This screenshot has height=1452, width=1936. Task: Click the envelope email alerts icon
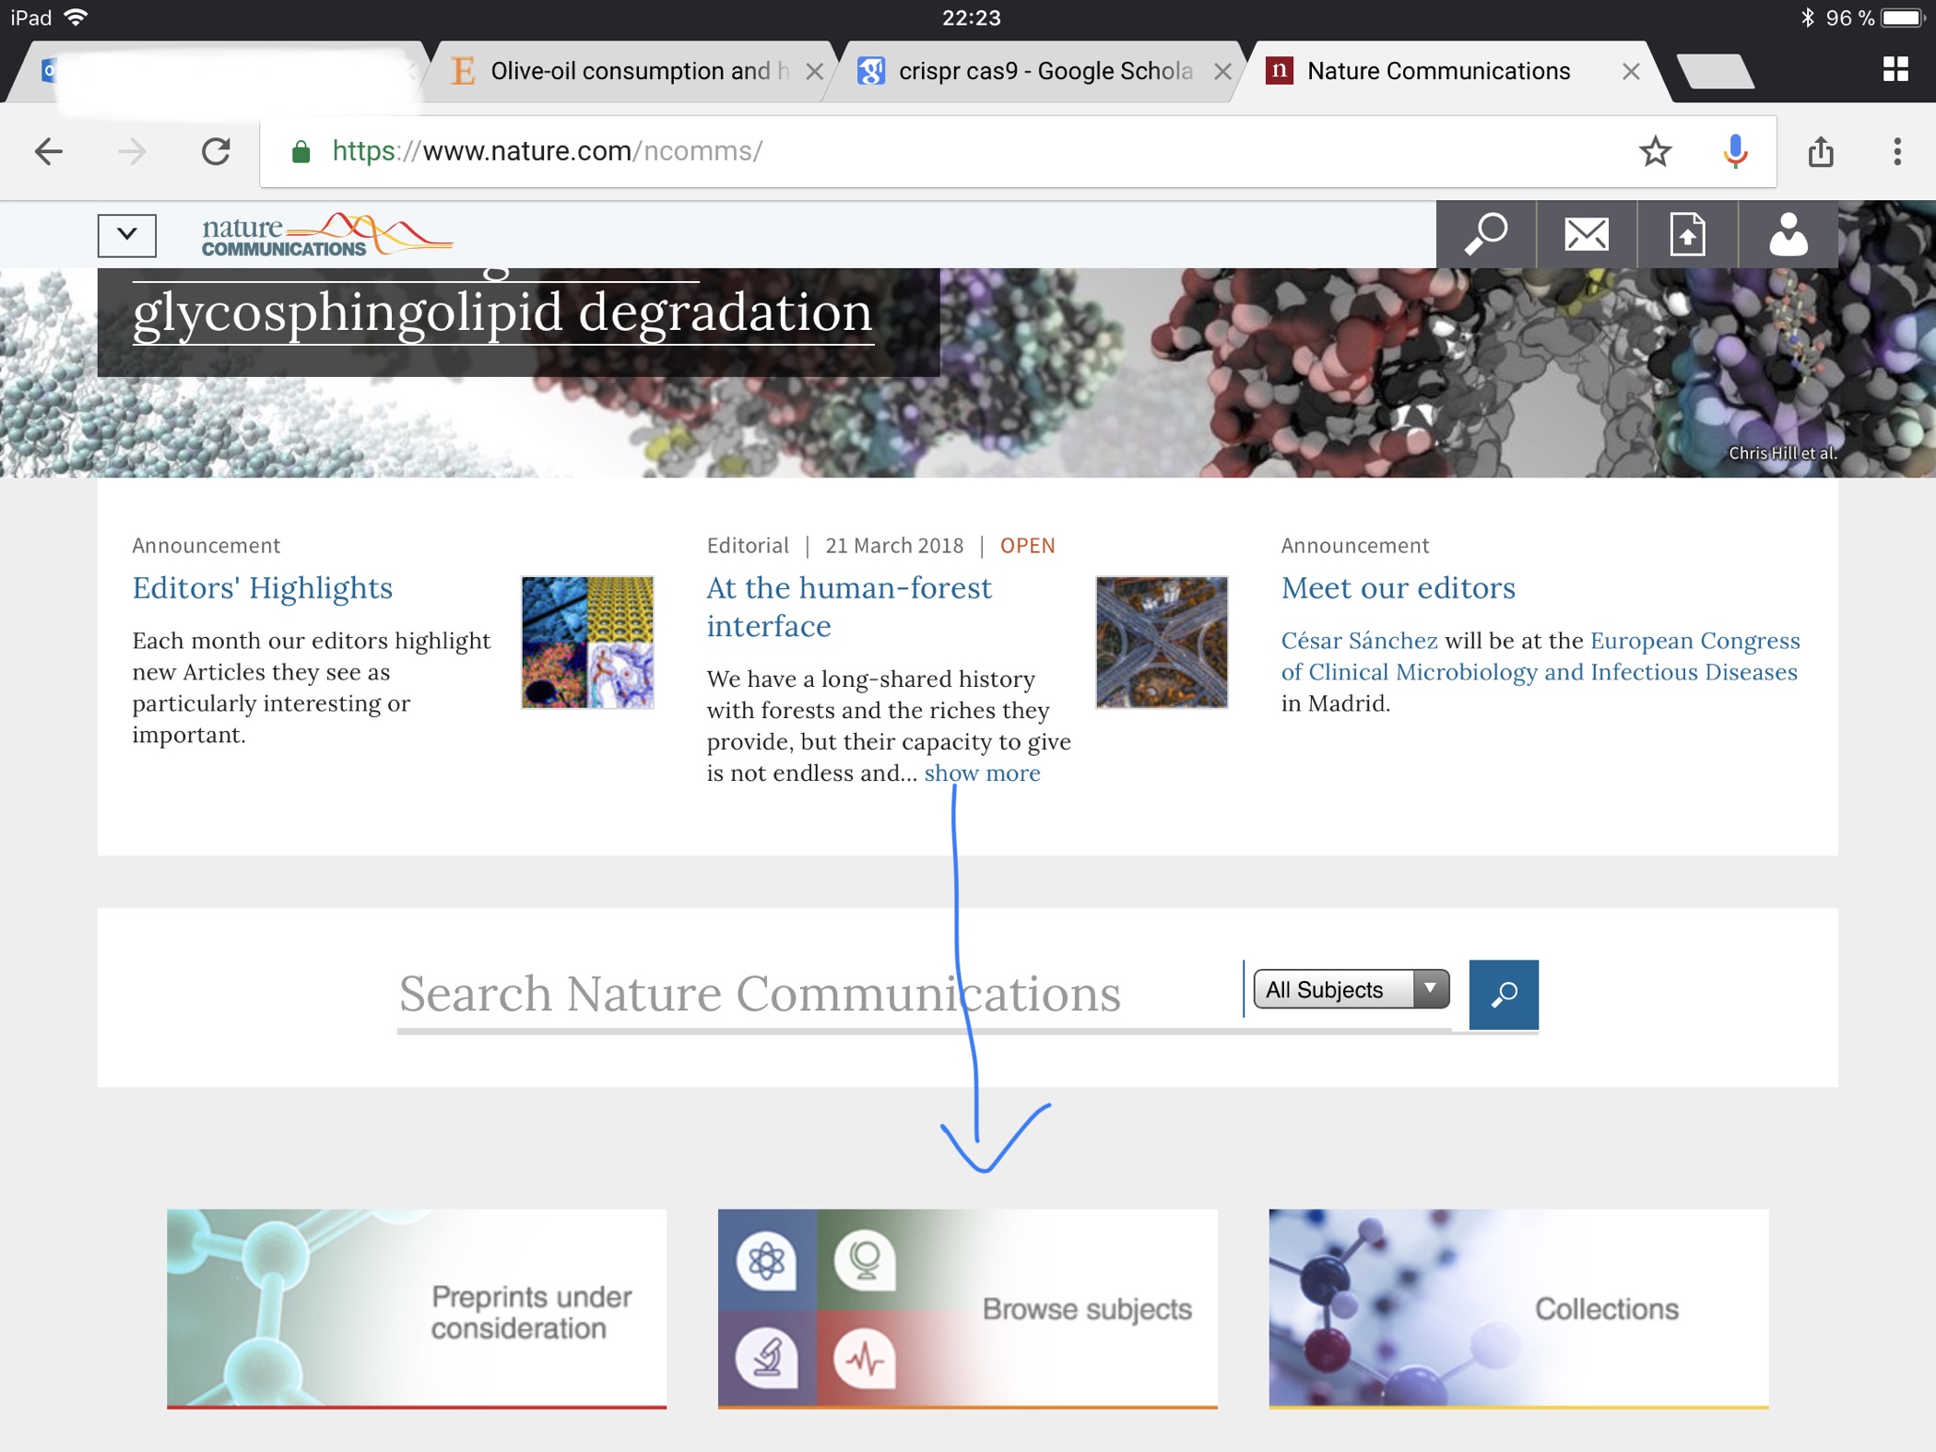tap(1587, 234)
